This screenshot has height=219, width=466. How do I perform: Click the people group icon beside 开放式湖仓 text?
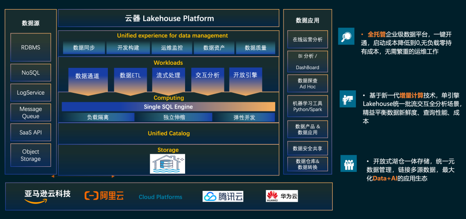(348, 163)
